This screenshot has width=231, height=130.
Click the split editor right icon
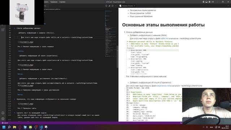(113, 6)
